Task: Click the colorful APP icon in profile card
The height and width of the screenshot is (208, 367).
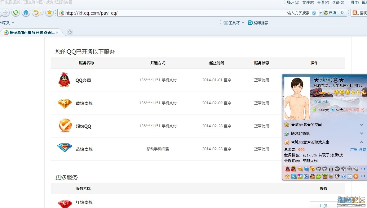Action: (300, 176)
